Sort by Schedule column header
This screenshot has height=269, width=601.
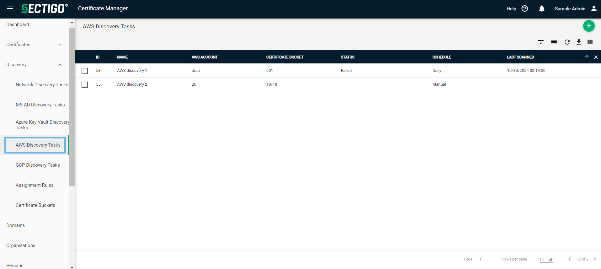(x=442, y=57)
